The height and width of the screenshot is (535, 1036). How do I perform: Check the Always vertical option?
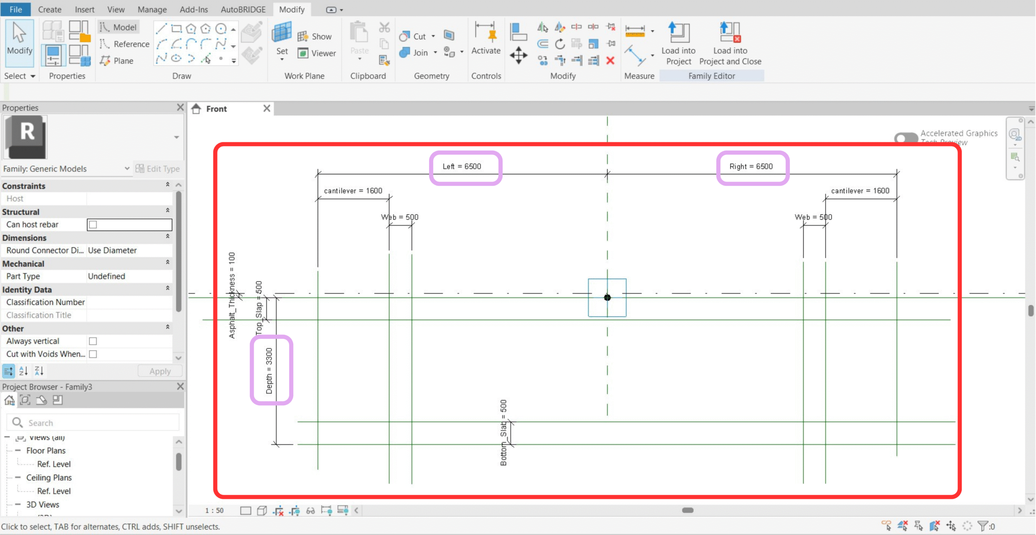[x=93, y=341]
